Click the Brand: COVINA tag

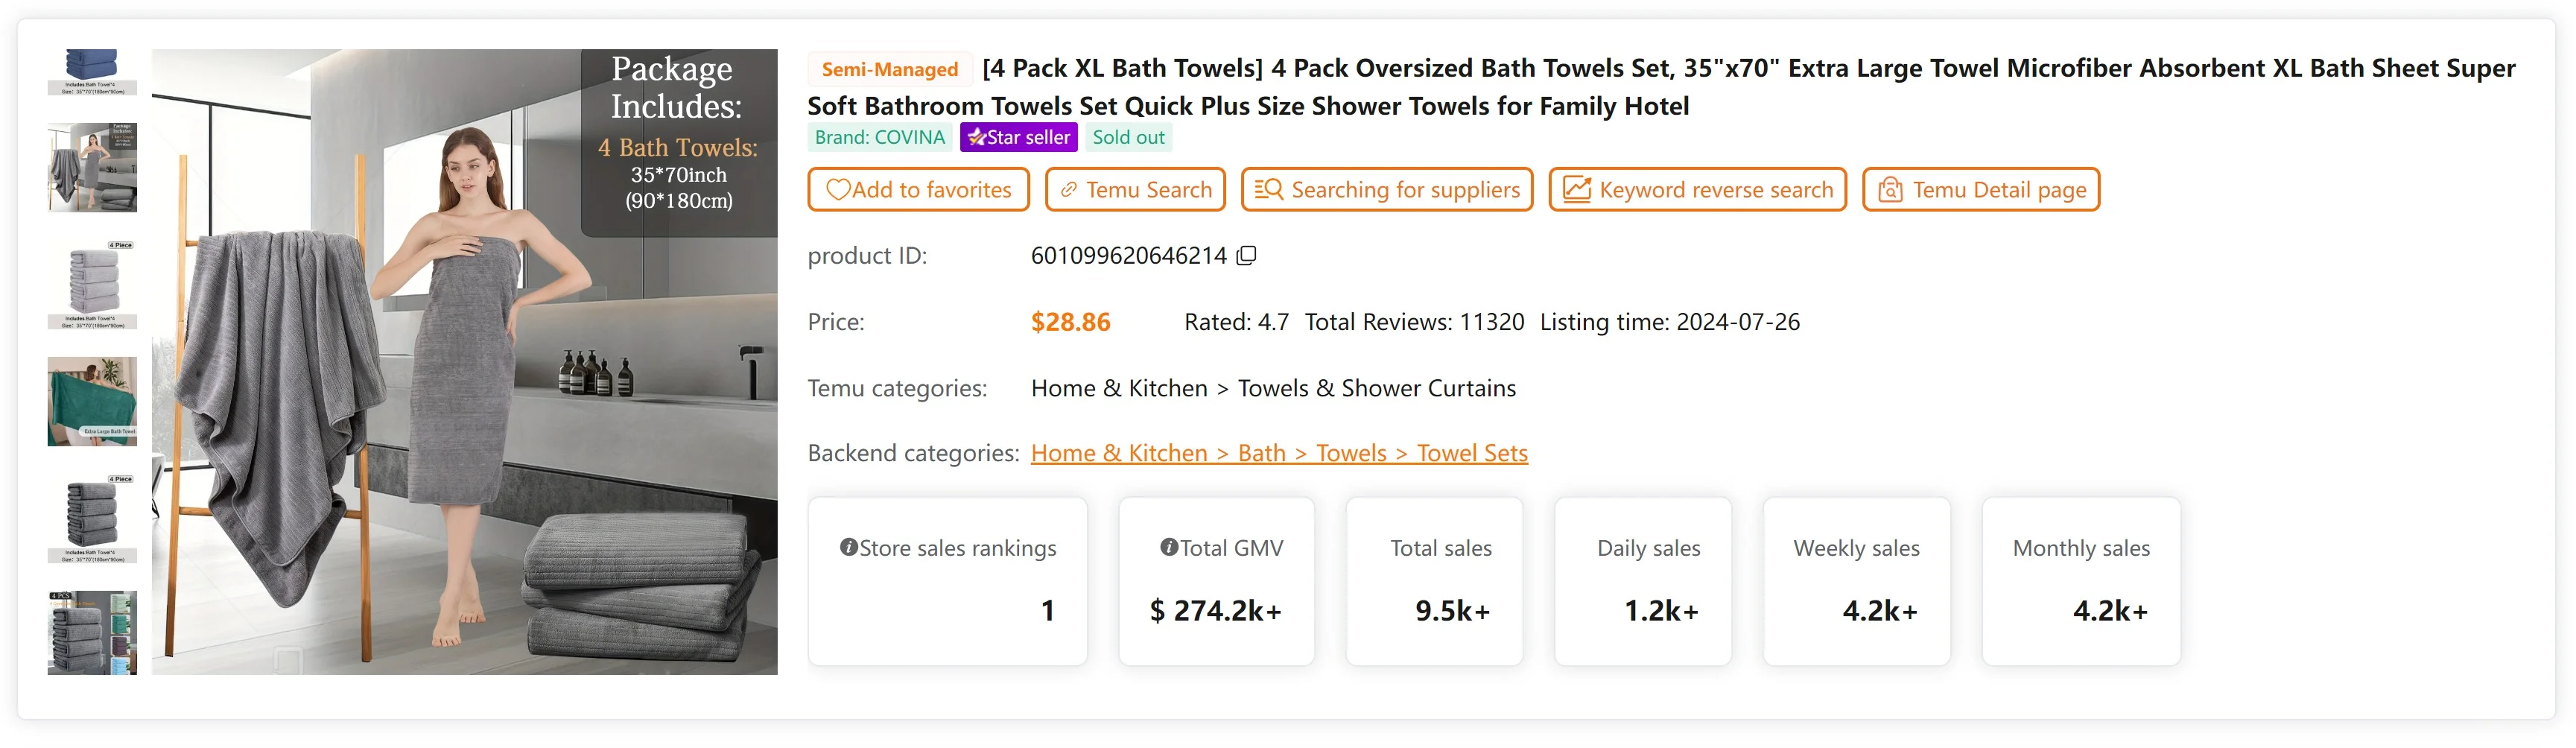click(879, 137)
